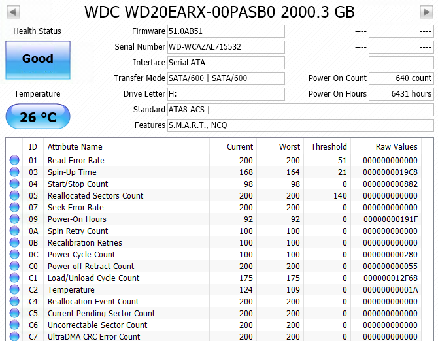
Task: Click the status orb for Current Pending Sector Count
Action: pyautogui.click(x=14, y=313)
